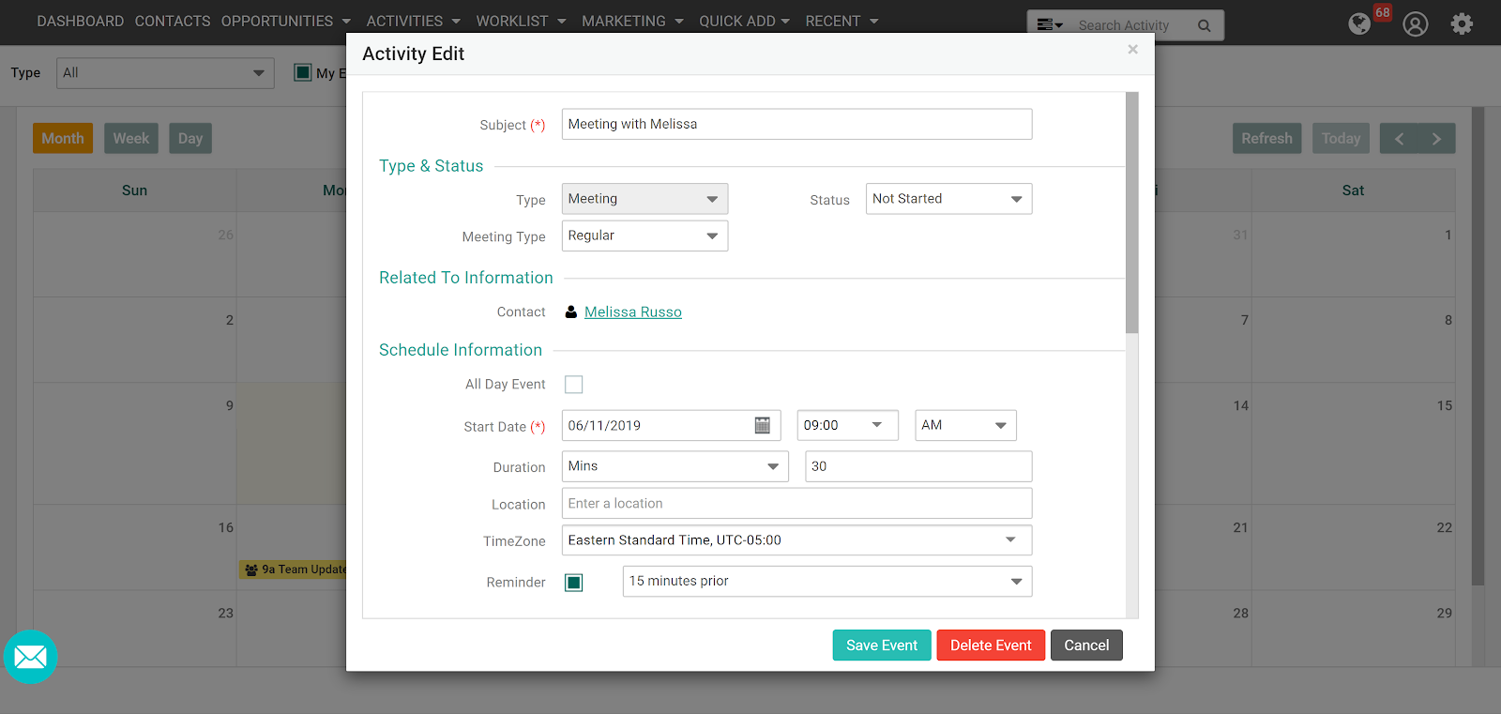
Task: Click the globe notifications icon
Action: (1359, 23)
